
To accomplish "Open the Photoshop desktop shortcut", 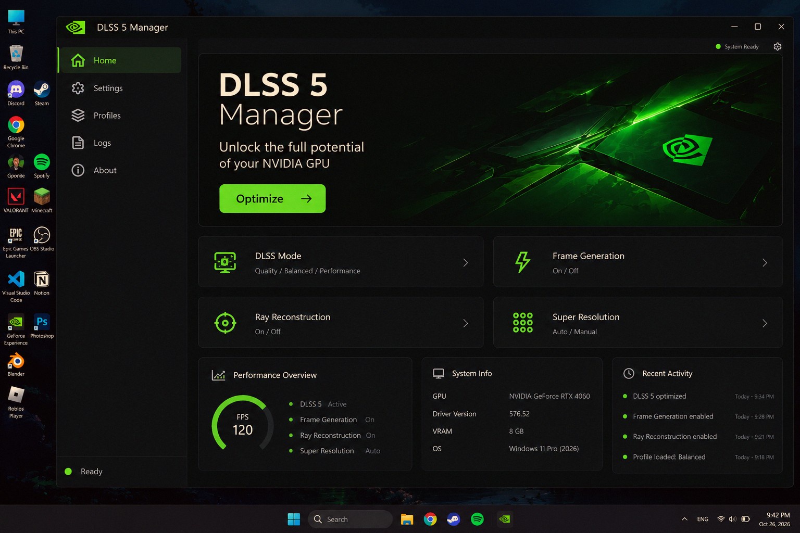I will 42,326.
